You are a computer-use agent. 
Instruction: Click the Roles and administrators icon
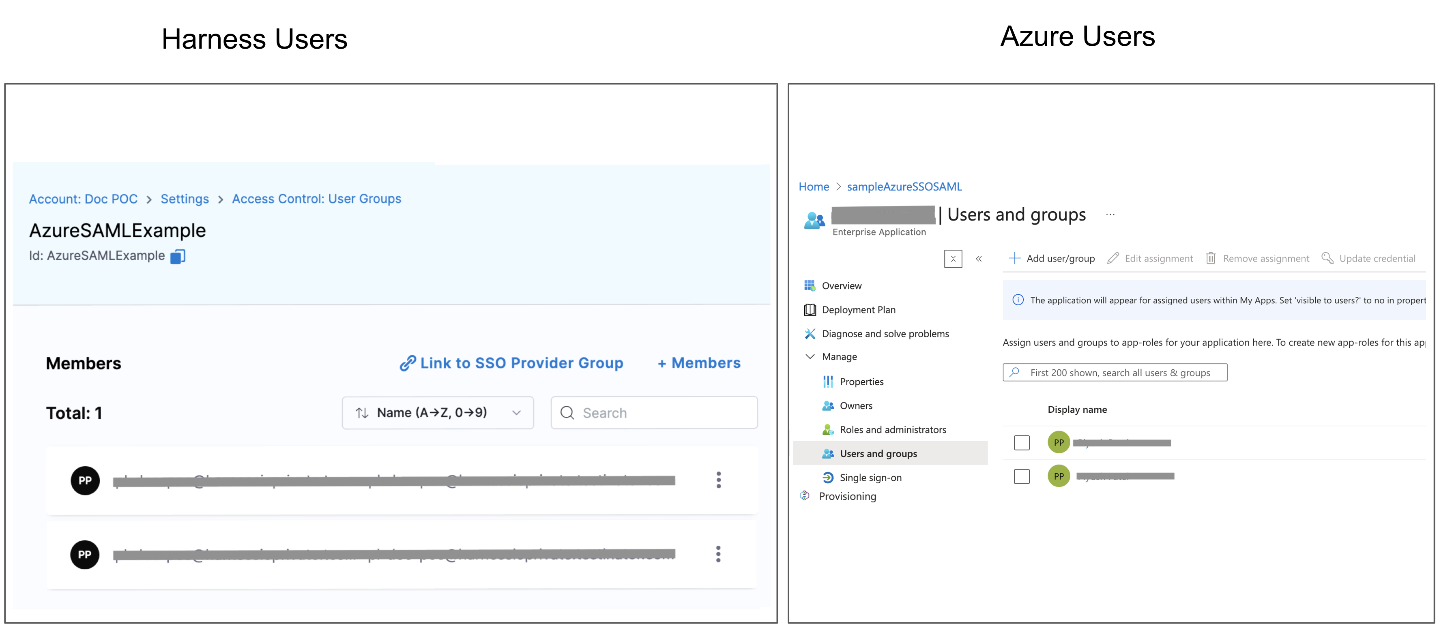click(x=828, y=430)
